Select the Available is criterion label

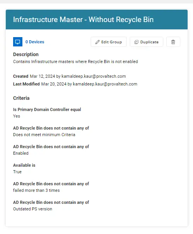click(x=24, y=165)
